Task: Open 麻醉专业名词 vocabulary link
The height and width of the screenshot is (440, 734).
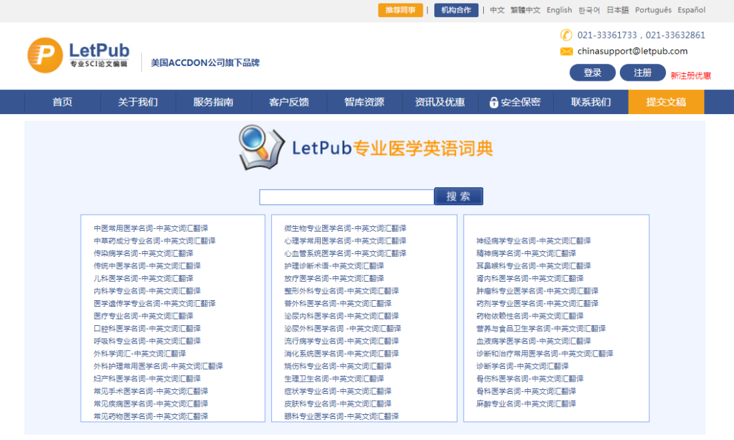Action: click(x=525, y=404)
